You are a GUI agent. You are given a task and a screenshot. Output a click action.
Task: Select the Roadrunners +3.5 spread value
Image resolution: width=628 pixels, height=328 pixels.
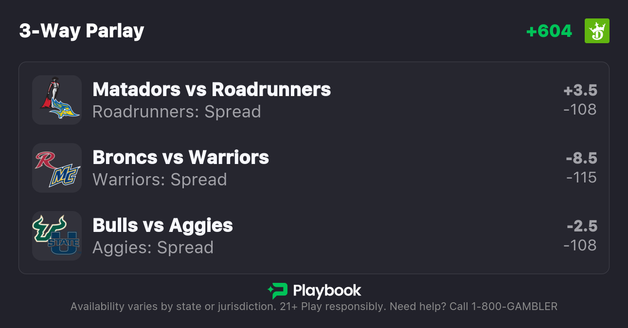coord(580,91)
